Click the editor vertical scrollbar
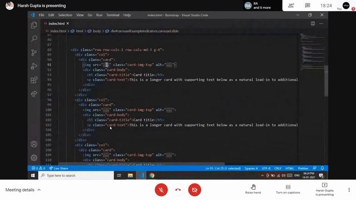 coord(327,81)
